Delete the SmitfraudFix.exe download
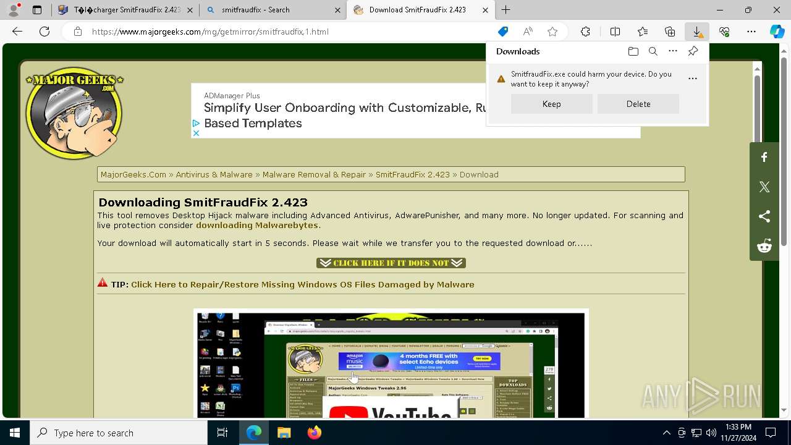The height and width of the screenshot is (445, 791). point(638,104)
